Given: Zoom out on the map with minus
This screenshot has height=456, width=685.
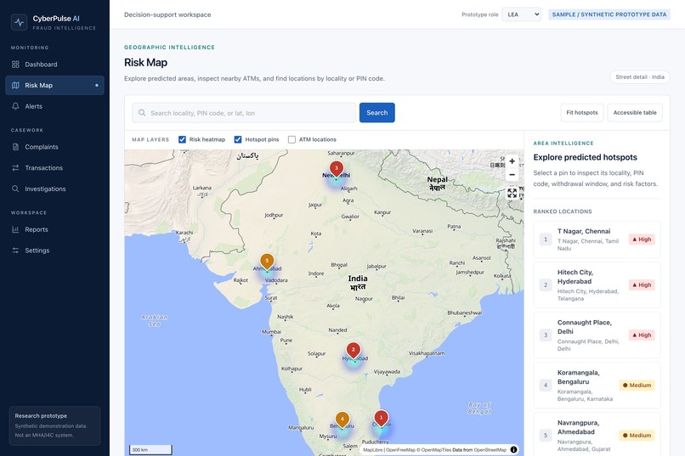Looking at the screenshot, I should click(512, 175).
